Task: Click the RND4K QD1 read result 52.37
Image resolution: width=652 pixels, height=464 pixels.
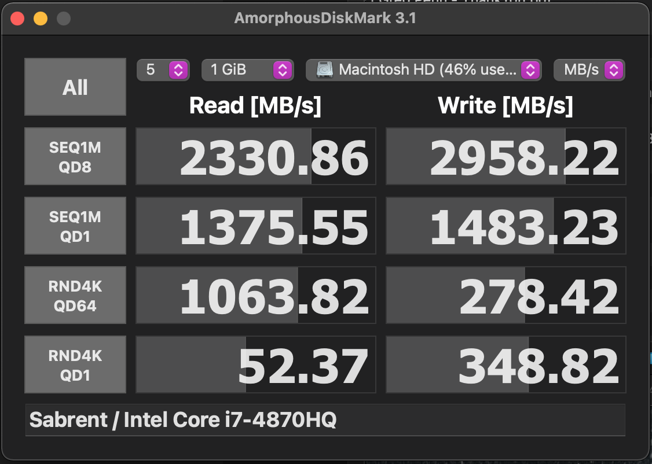Action: tap(256, 365)
